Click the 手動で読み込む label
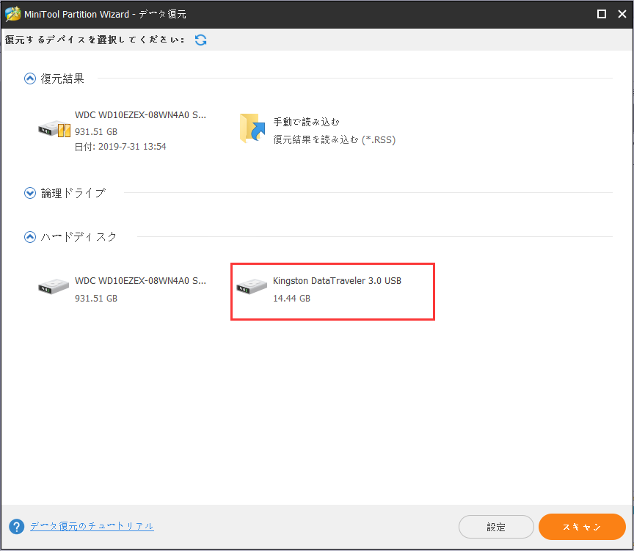 point(306,122)
